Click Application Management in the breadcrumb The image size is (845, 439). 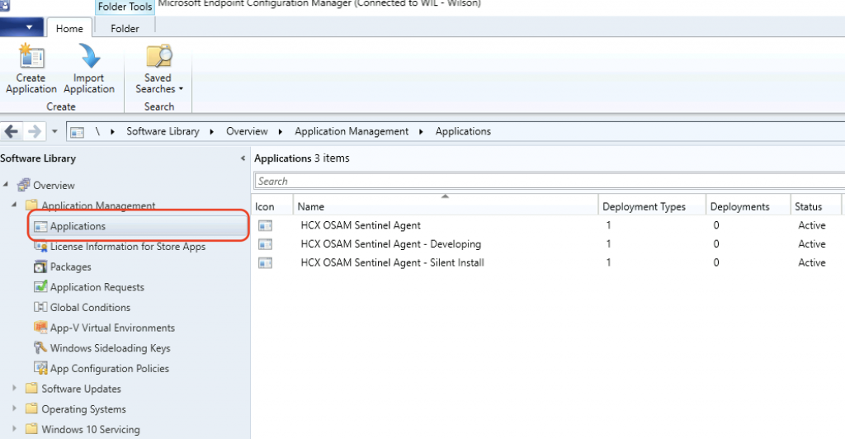pos(352,131)
